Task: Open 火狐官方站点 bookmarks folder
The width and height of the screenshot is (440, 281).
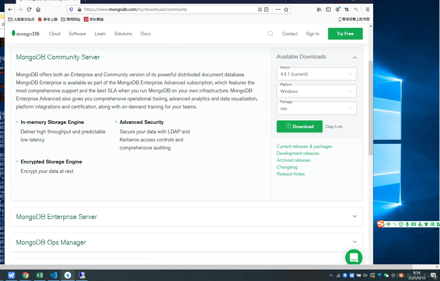Action: click(x=21, y=19)
